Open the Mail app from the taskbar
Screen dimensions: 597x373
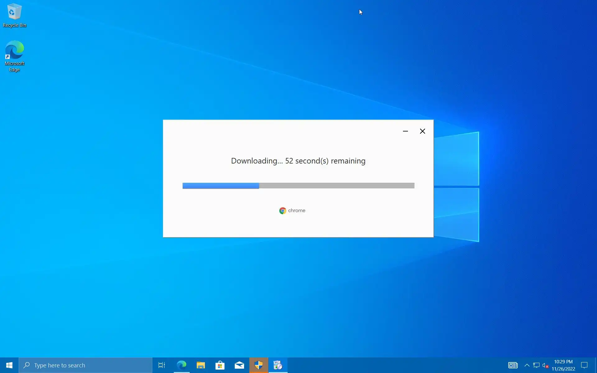pyautogui.click(x=239, y=365)
